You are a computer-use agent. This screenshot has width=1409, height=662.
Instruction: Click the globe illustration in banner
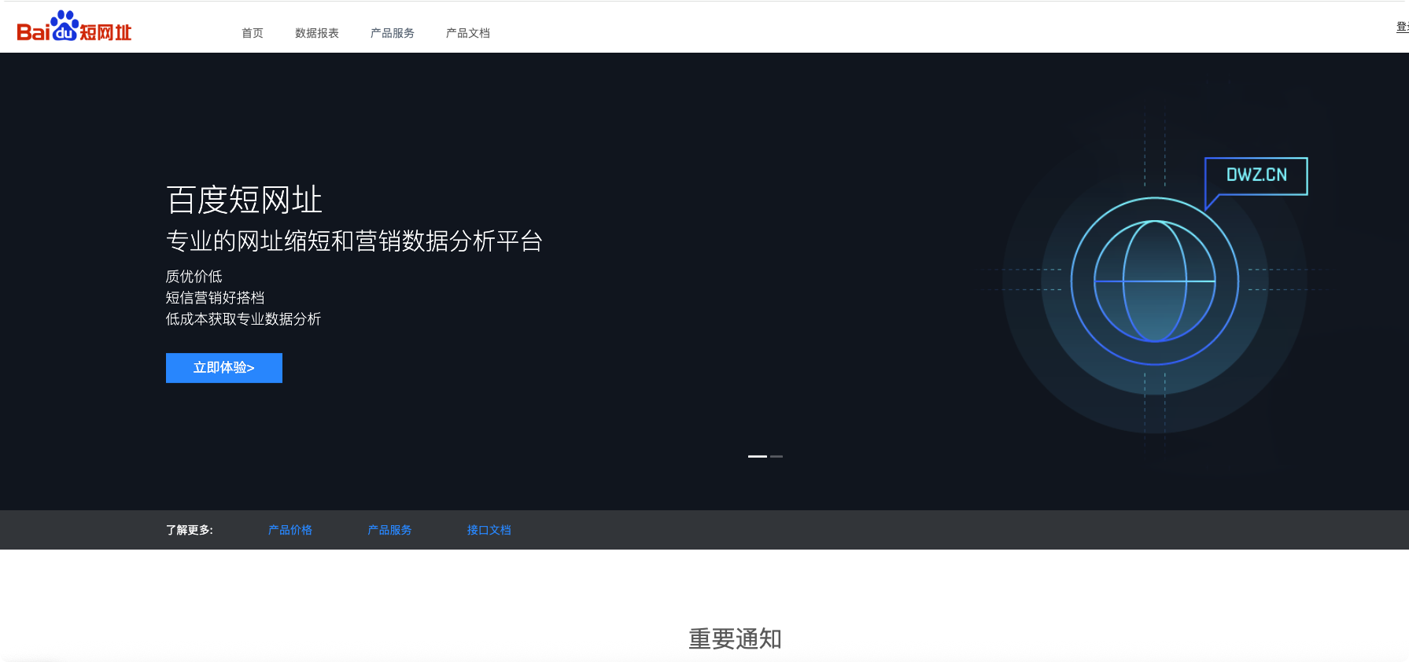(1155, 281)
